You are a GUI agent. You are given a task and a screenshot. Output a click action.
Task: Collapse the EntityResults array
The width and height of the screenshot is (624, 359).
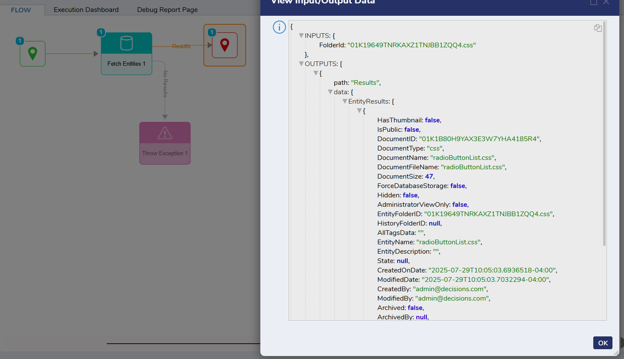click(345, 101)
